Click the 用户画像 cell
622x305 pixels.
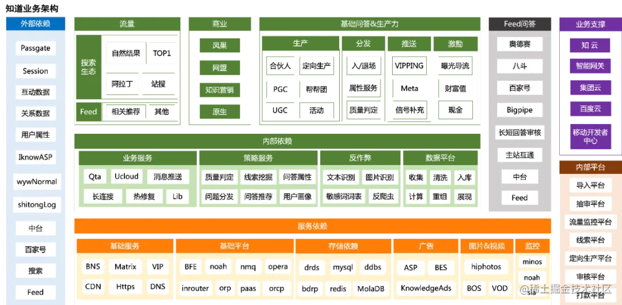tap(298, 196)
